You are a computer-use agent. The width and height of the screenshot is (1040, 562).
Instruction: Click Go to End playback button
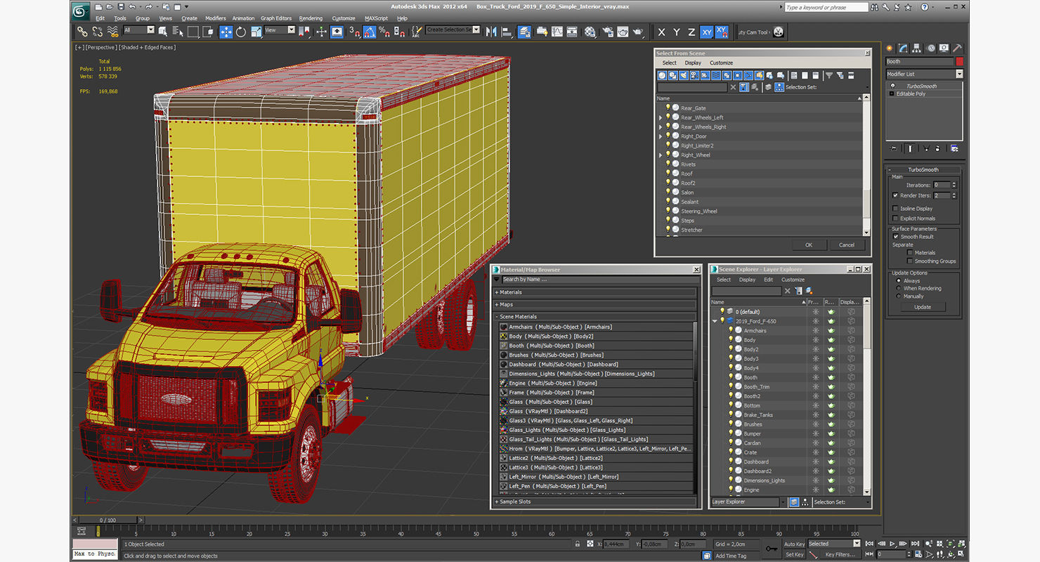click(x=914, y=544)
